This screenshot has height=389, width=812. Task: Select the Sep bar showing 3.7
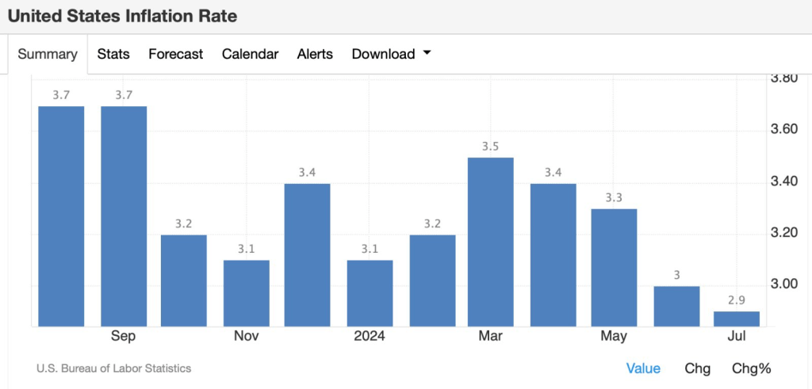124,215
